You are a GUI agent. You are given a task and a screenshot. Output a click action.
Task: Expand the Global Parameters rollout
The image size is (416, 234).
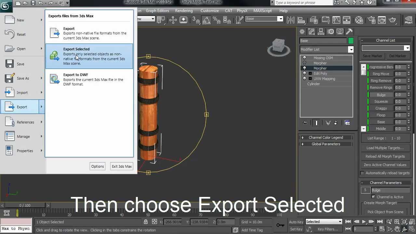coord(326,144)
